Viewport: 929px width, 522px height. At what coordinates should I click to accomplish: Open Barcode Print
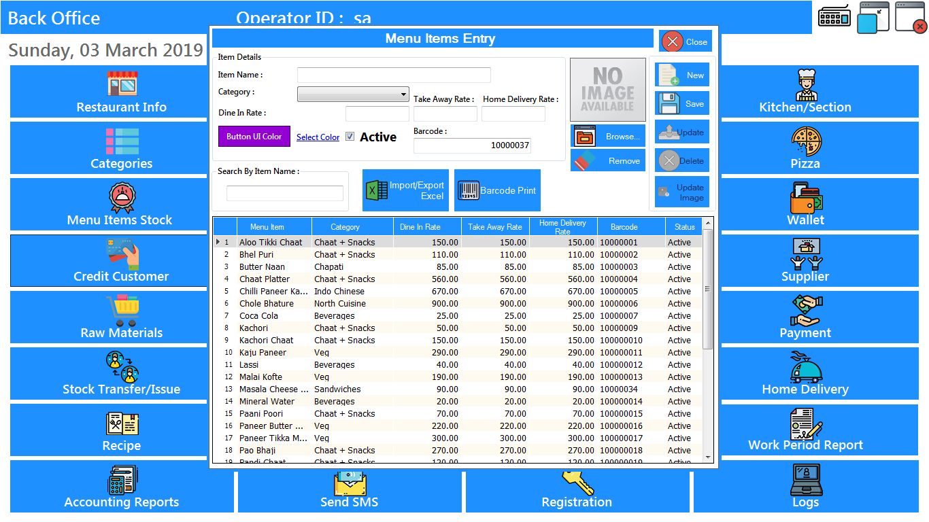click(x=497, y=190)
